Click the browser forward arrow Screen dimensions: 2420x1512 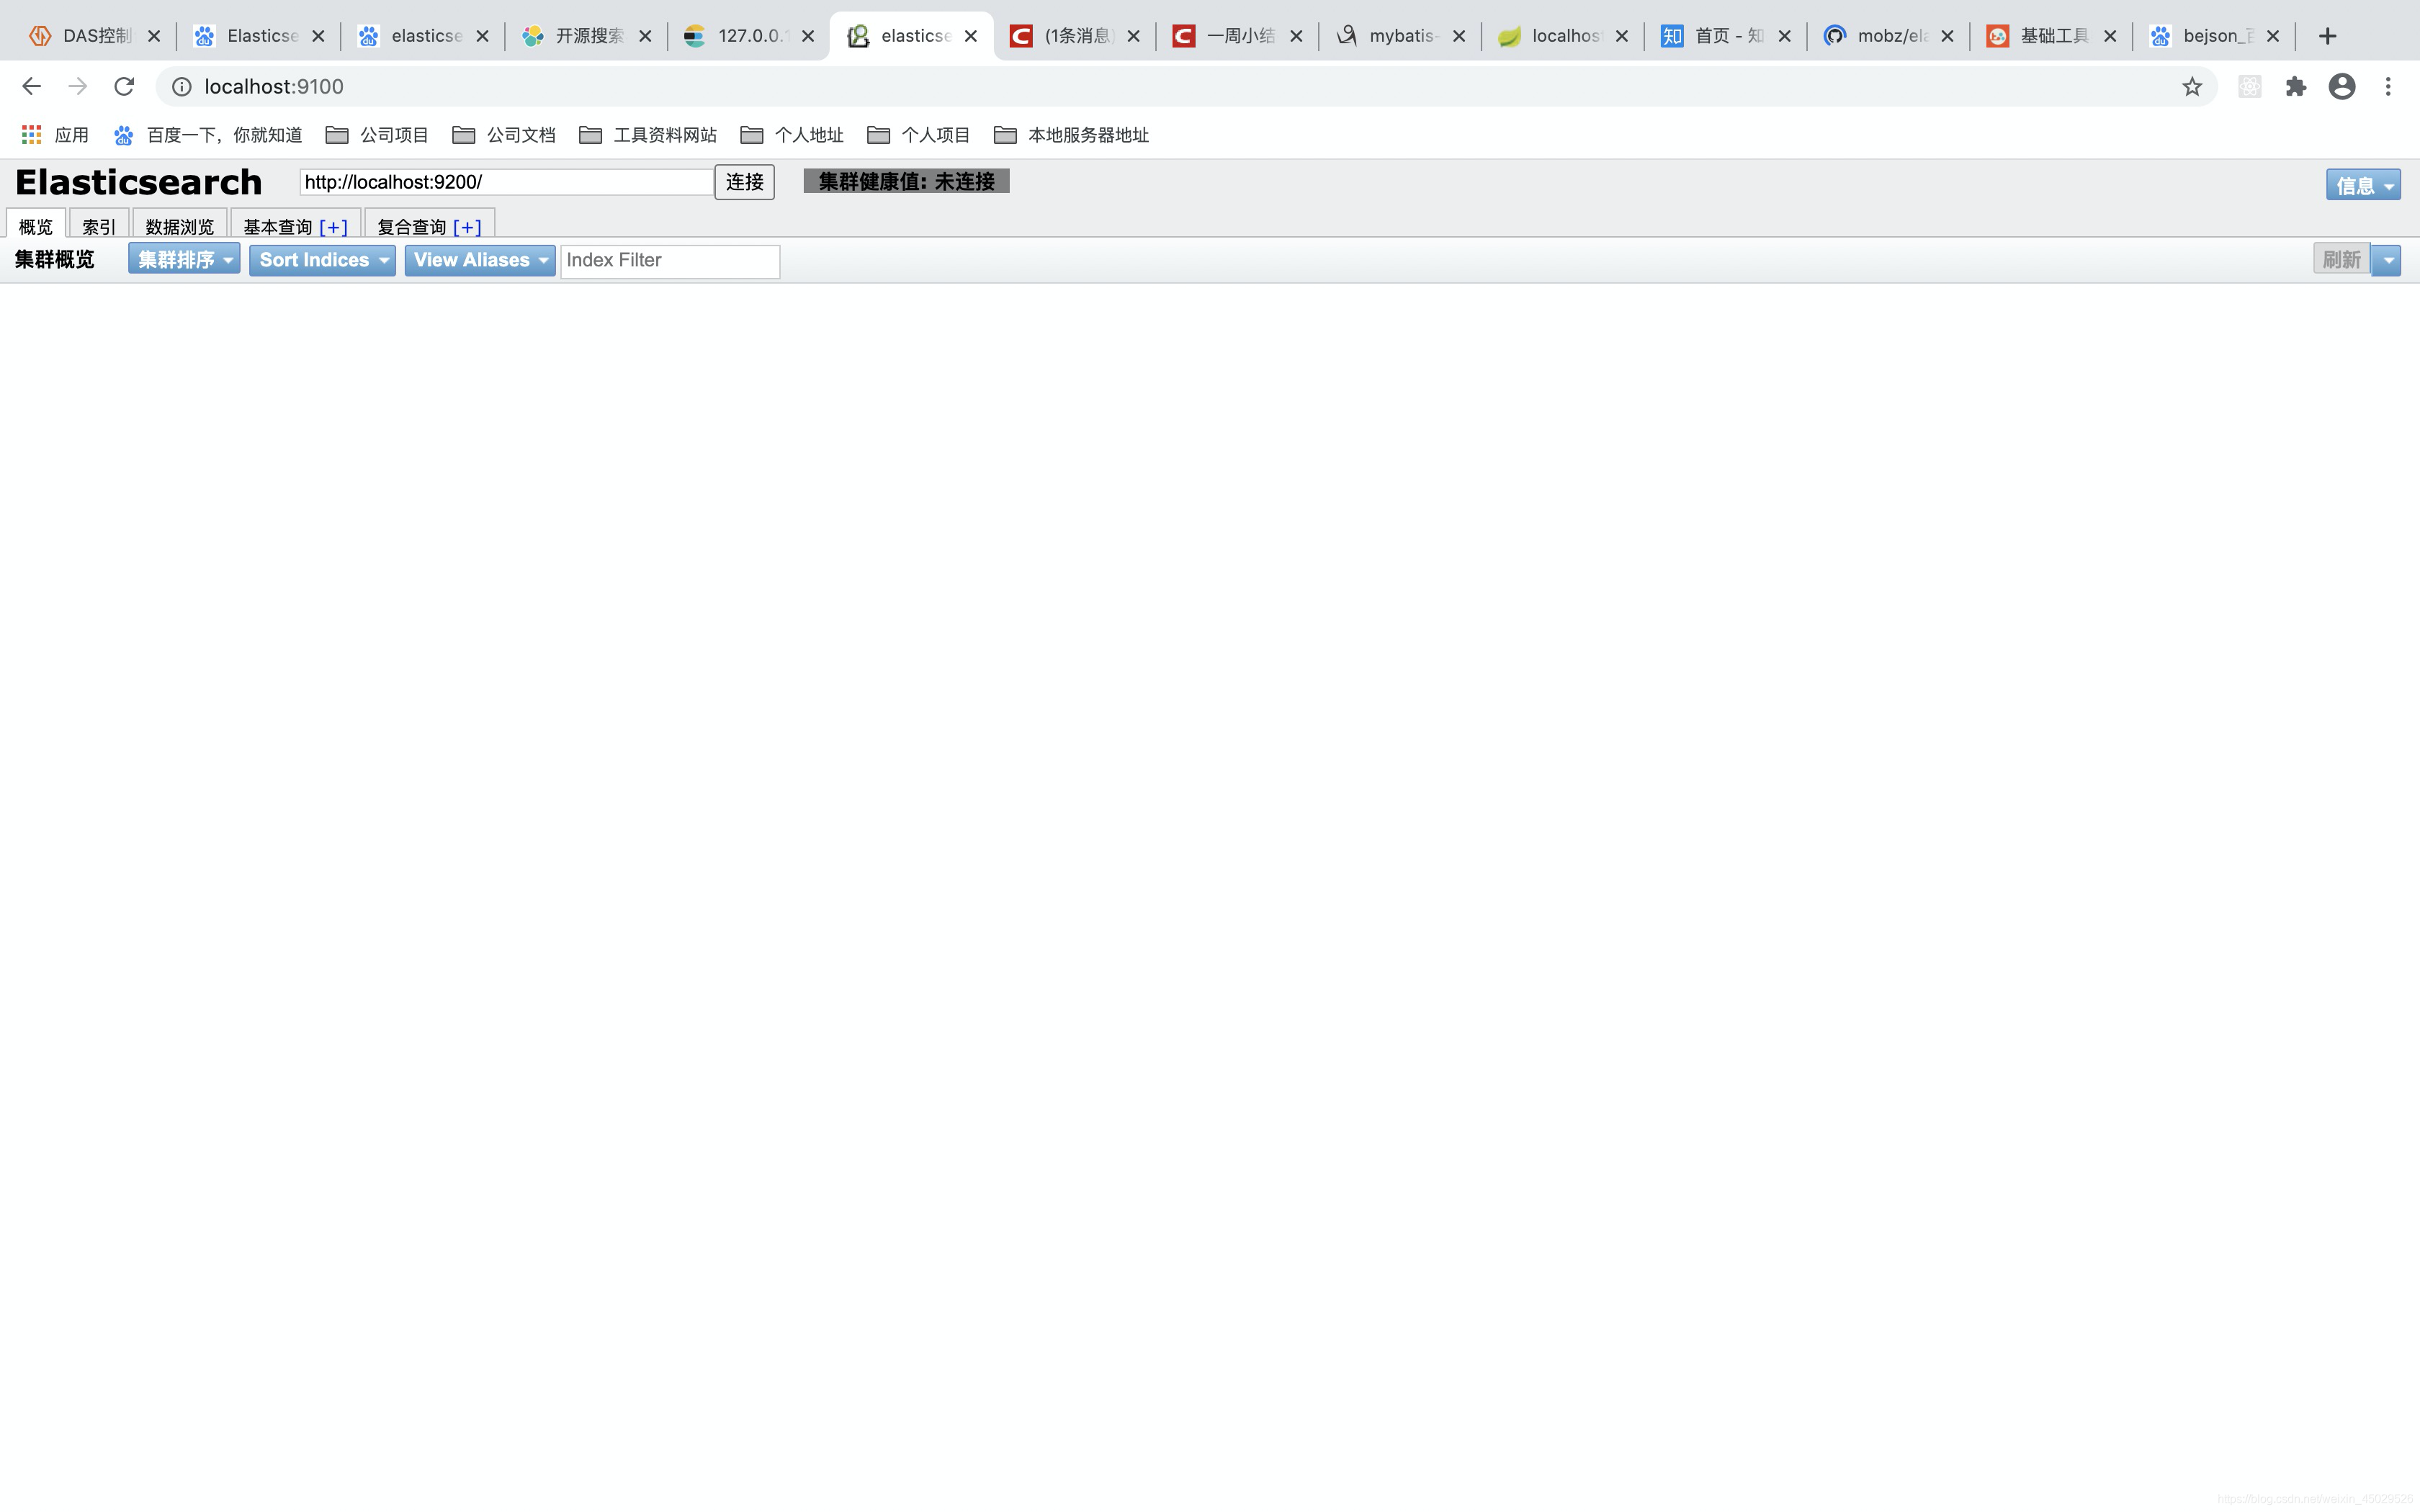tap(77, 87)
